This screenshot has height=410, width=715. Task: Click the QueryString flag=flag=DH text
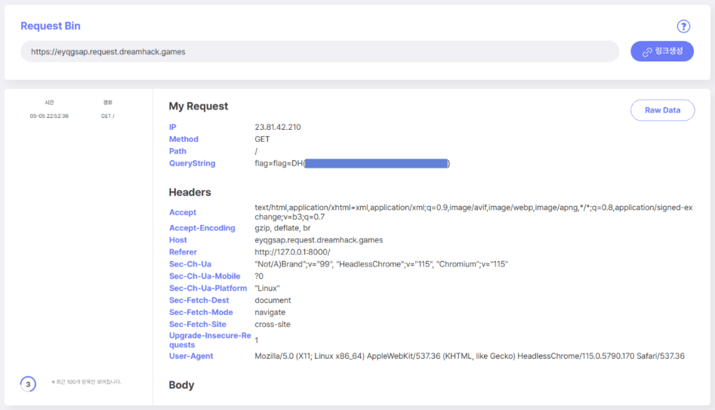[x=279, y=163]
